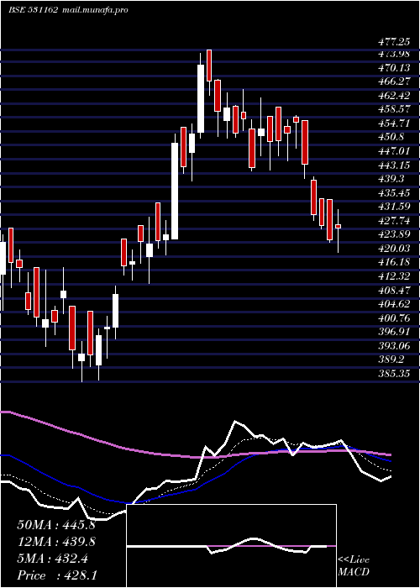
Task: Click the 12MA : 439.8 readout
Action: [x=56, y=542]
